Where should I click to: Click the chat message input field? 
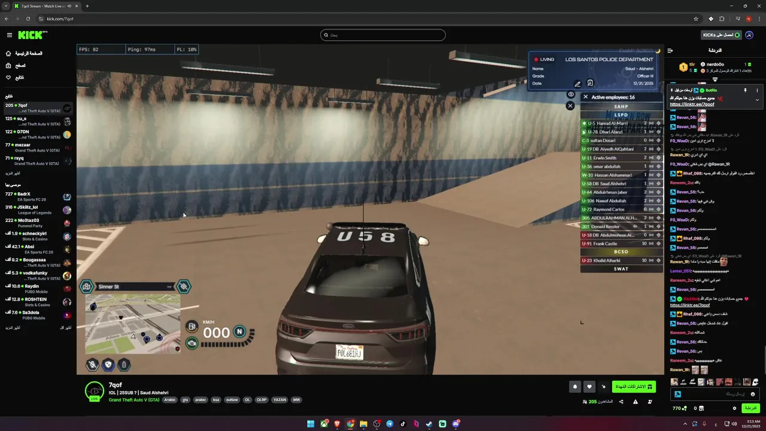tap(715, 394)
